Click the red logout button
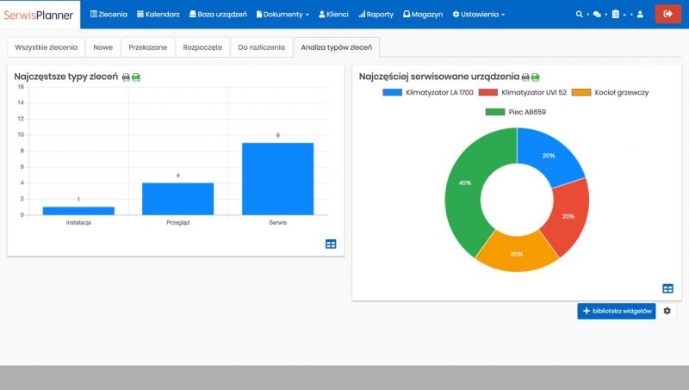The width and height of the screenshot is (689, 390). 668,14
